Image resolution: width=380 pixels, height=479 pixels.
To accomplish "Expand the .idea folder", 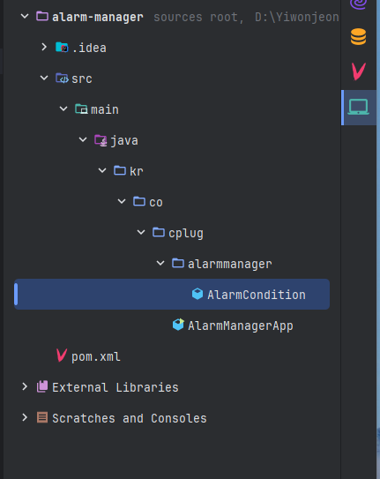I will point(44,47).
